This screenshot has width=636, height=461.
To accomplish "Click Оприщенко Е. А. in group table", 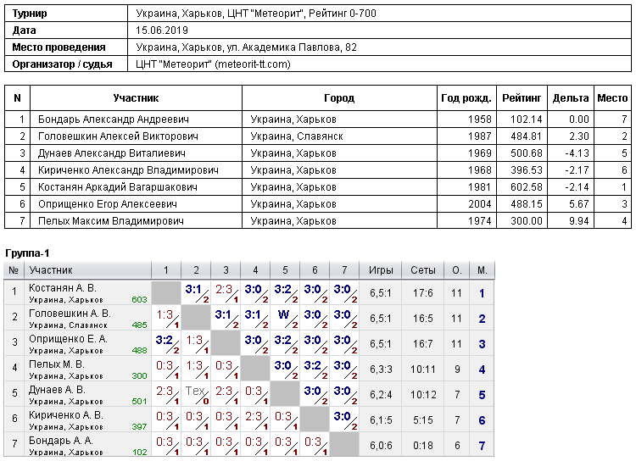I will 68,339.
